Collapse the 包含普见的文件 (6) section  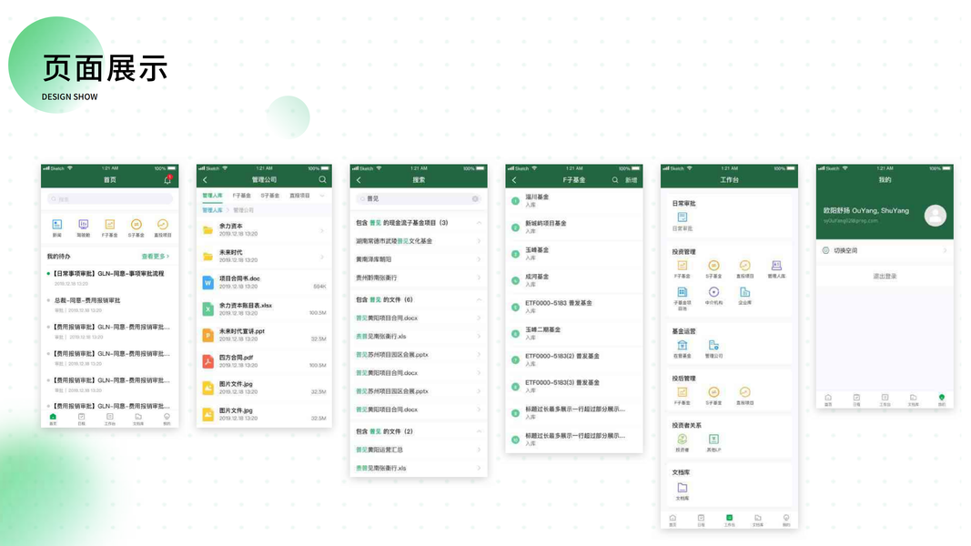pyautogui.click(x=479, y=299)
